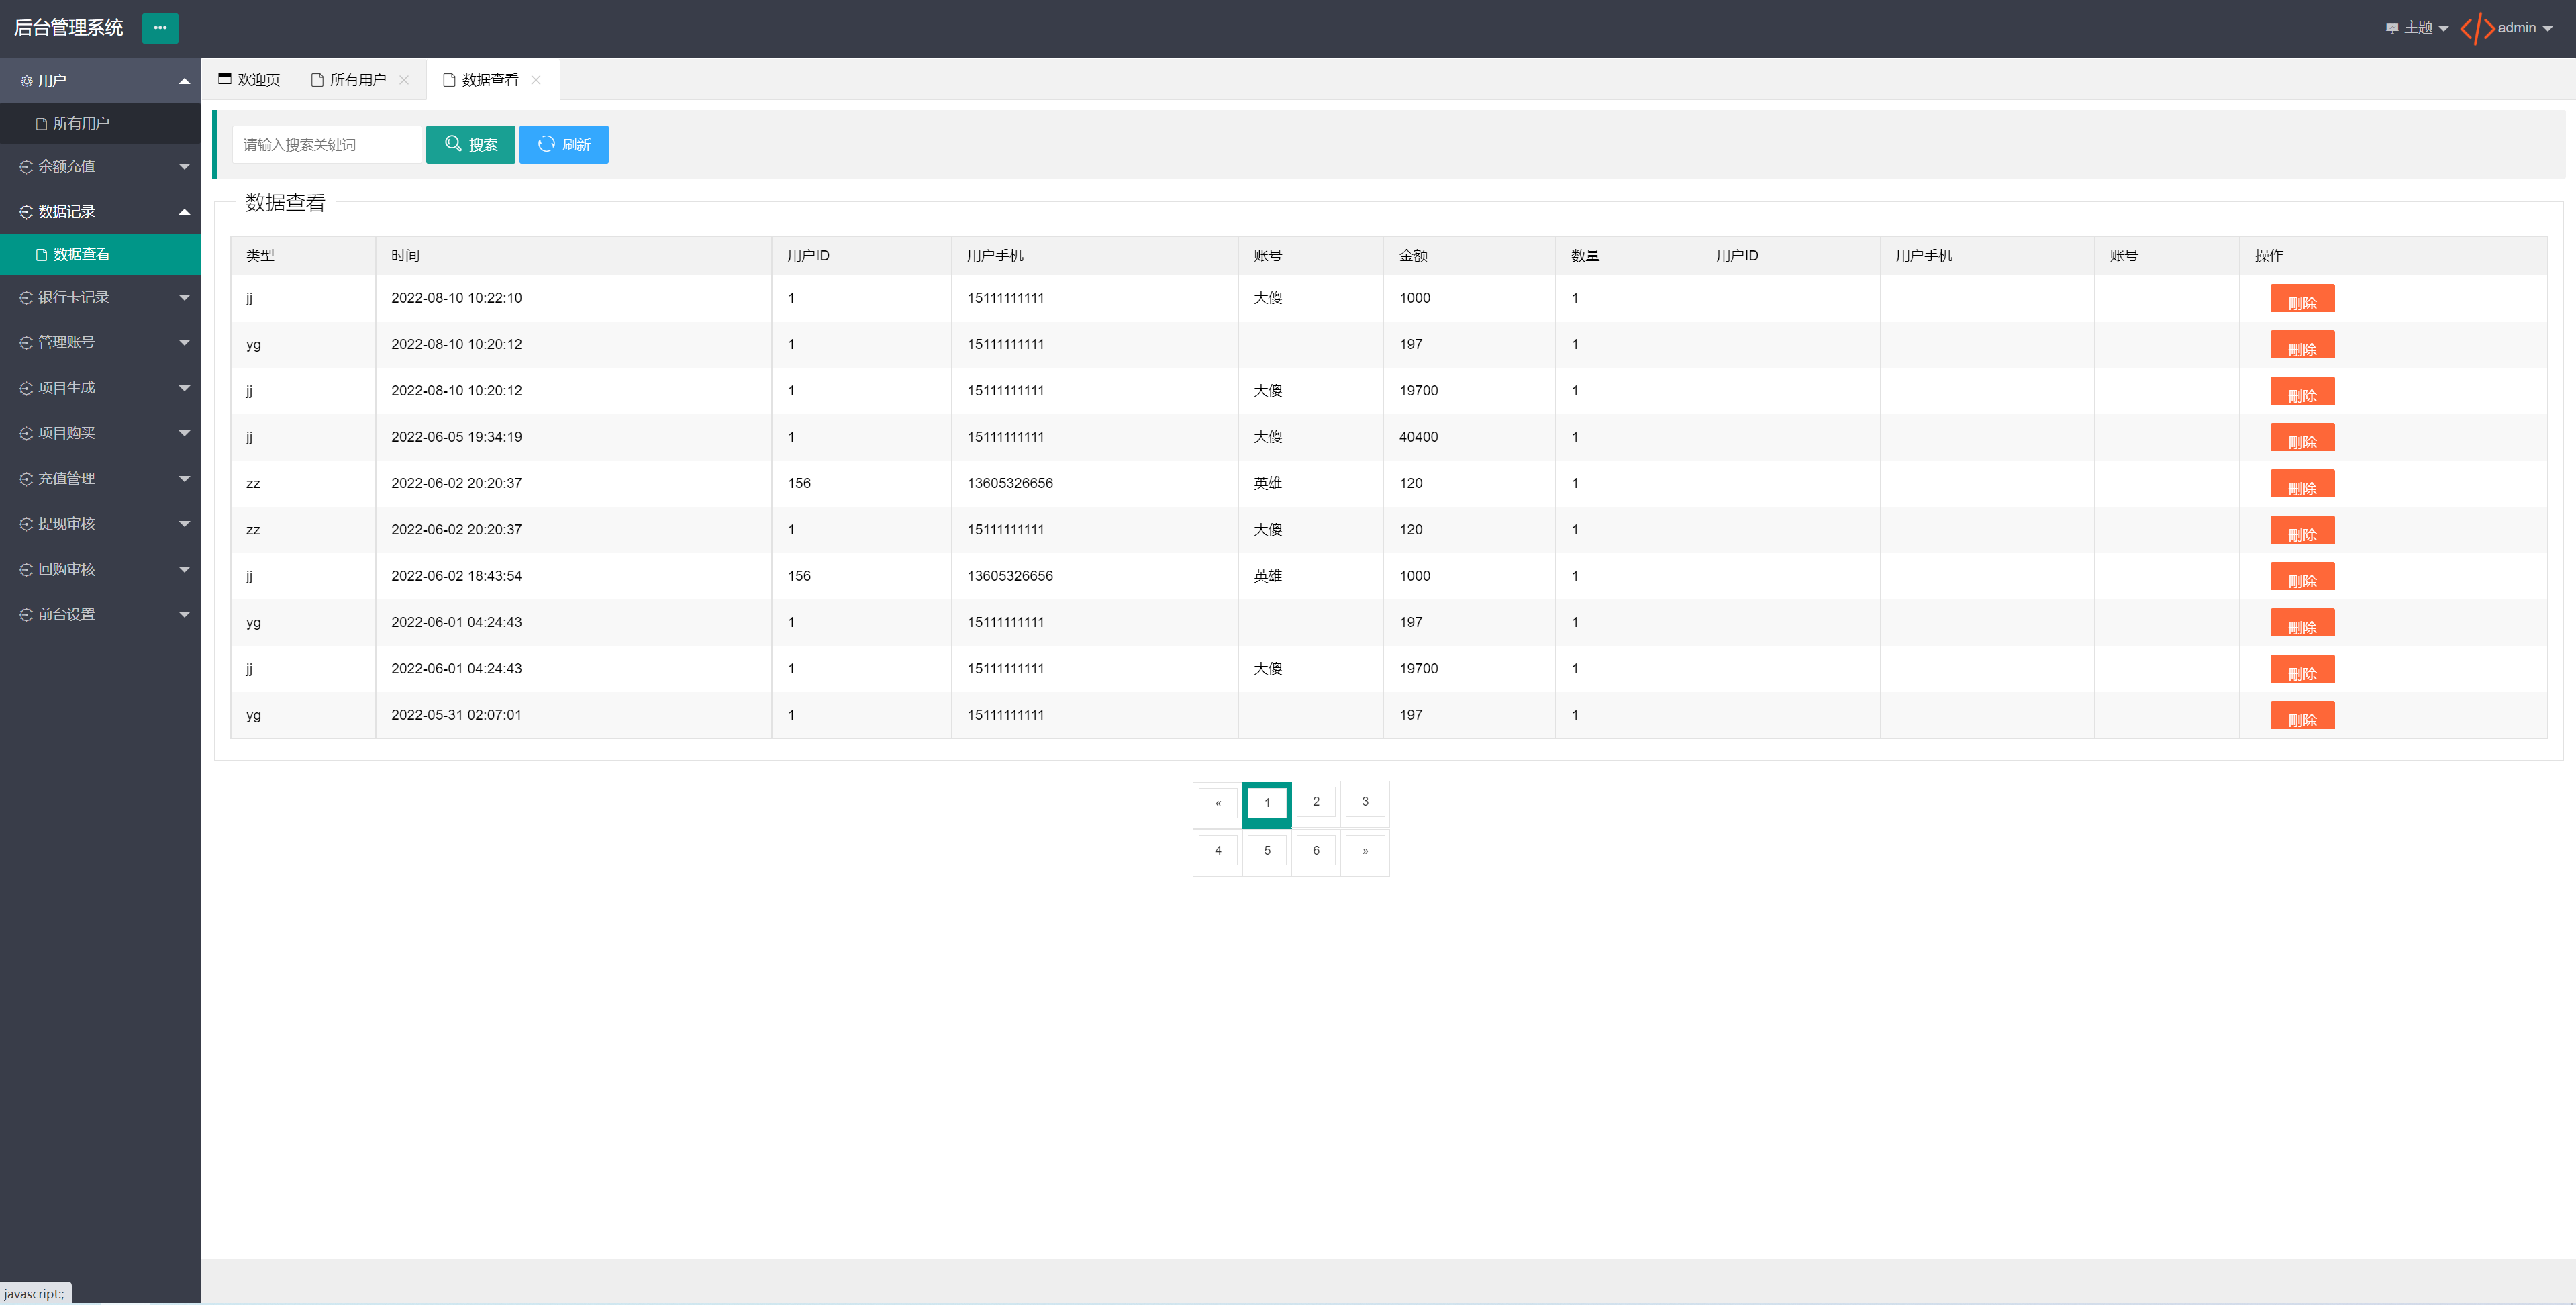This screenshot has height=1305, width=2576.
Task: Go to next page arrow
Action: (1364, 850)
